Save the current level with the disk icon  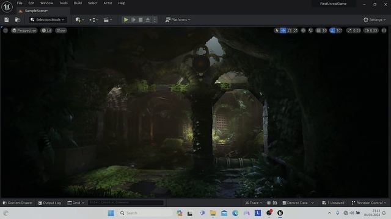point(7,19)
